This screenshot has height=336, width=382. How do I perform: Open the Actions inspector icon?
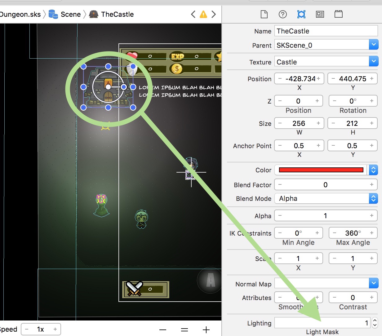pos(339,14)
